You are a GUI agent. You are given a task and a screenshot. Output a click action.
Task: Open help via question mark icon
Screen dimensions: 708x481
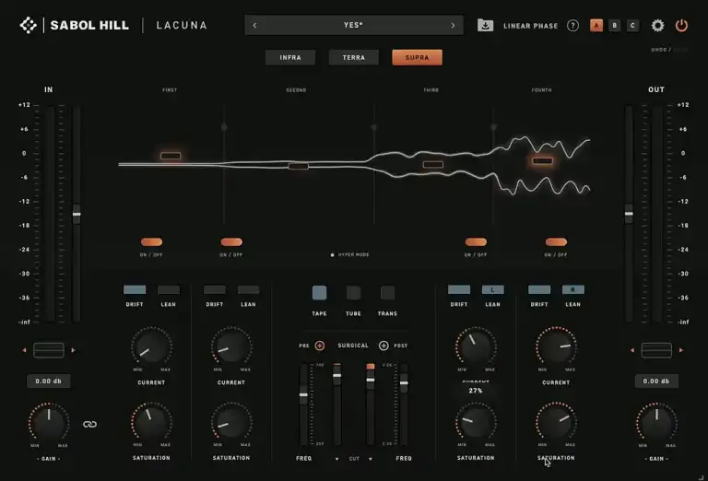pos(572,25)
